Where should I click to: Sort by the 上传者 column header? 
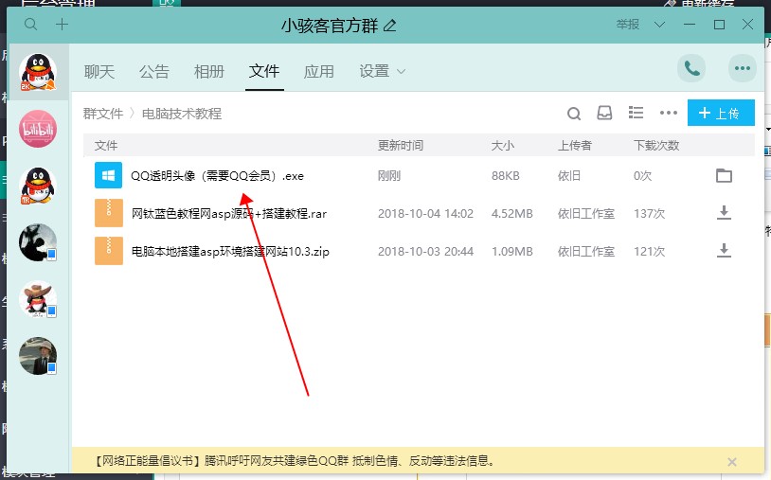[574, 146]
